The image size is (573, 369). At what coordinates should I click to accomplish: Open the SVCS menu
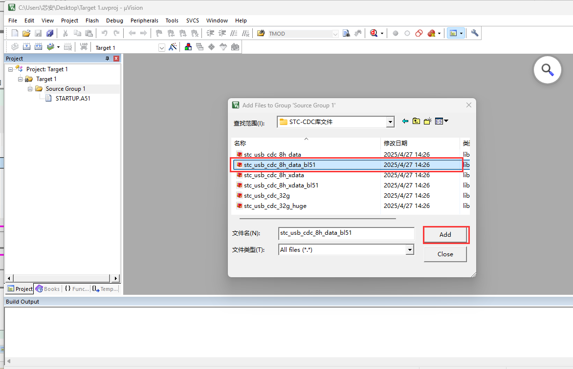(x=193, y=20)
